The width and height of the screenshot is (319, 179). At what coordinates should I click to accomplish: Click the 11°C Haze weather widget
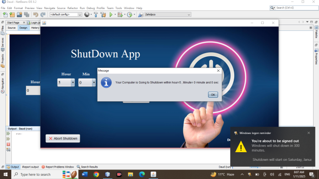click(222, 174)
